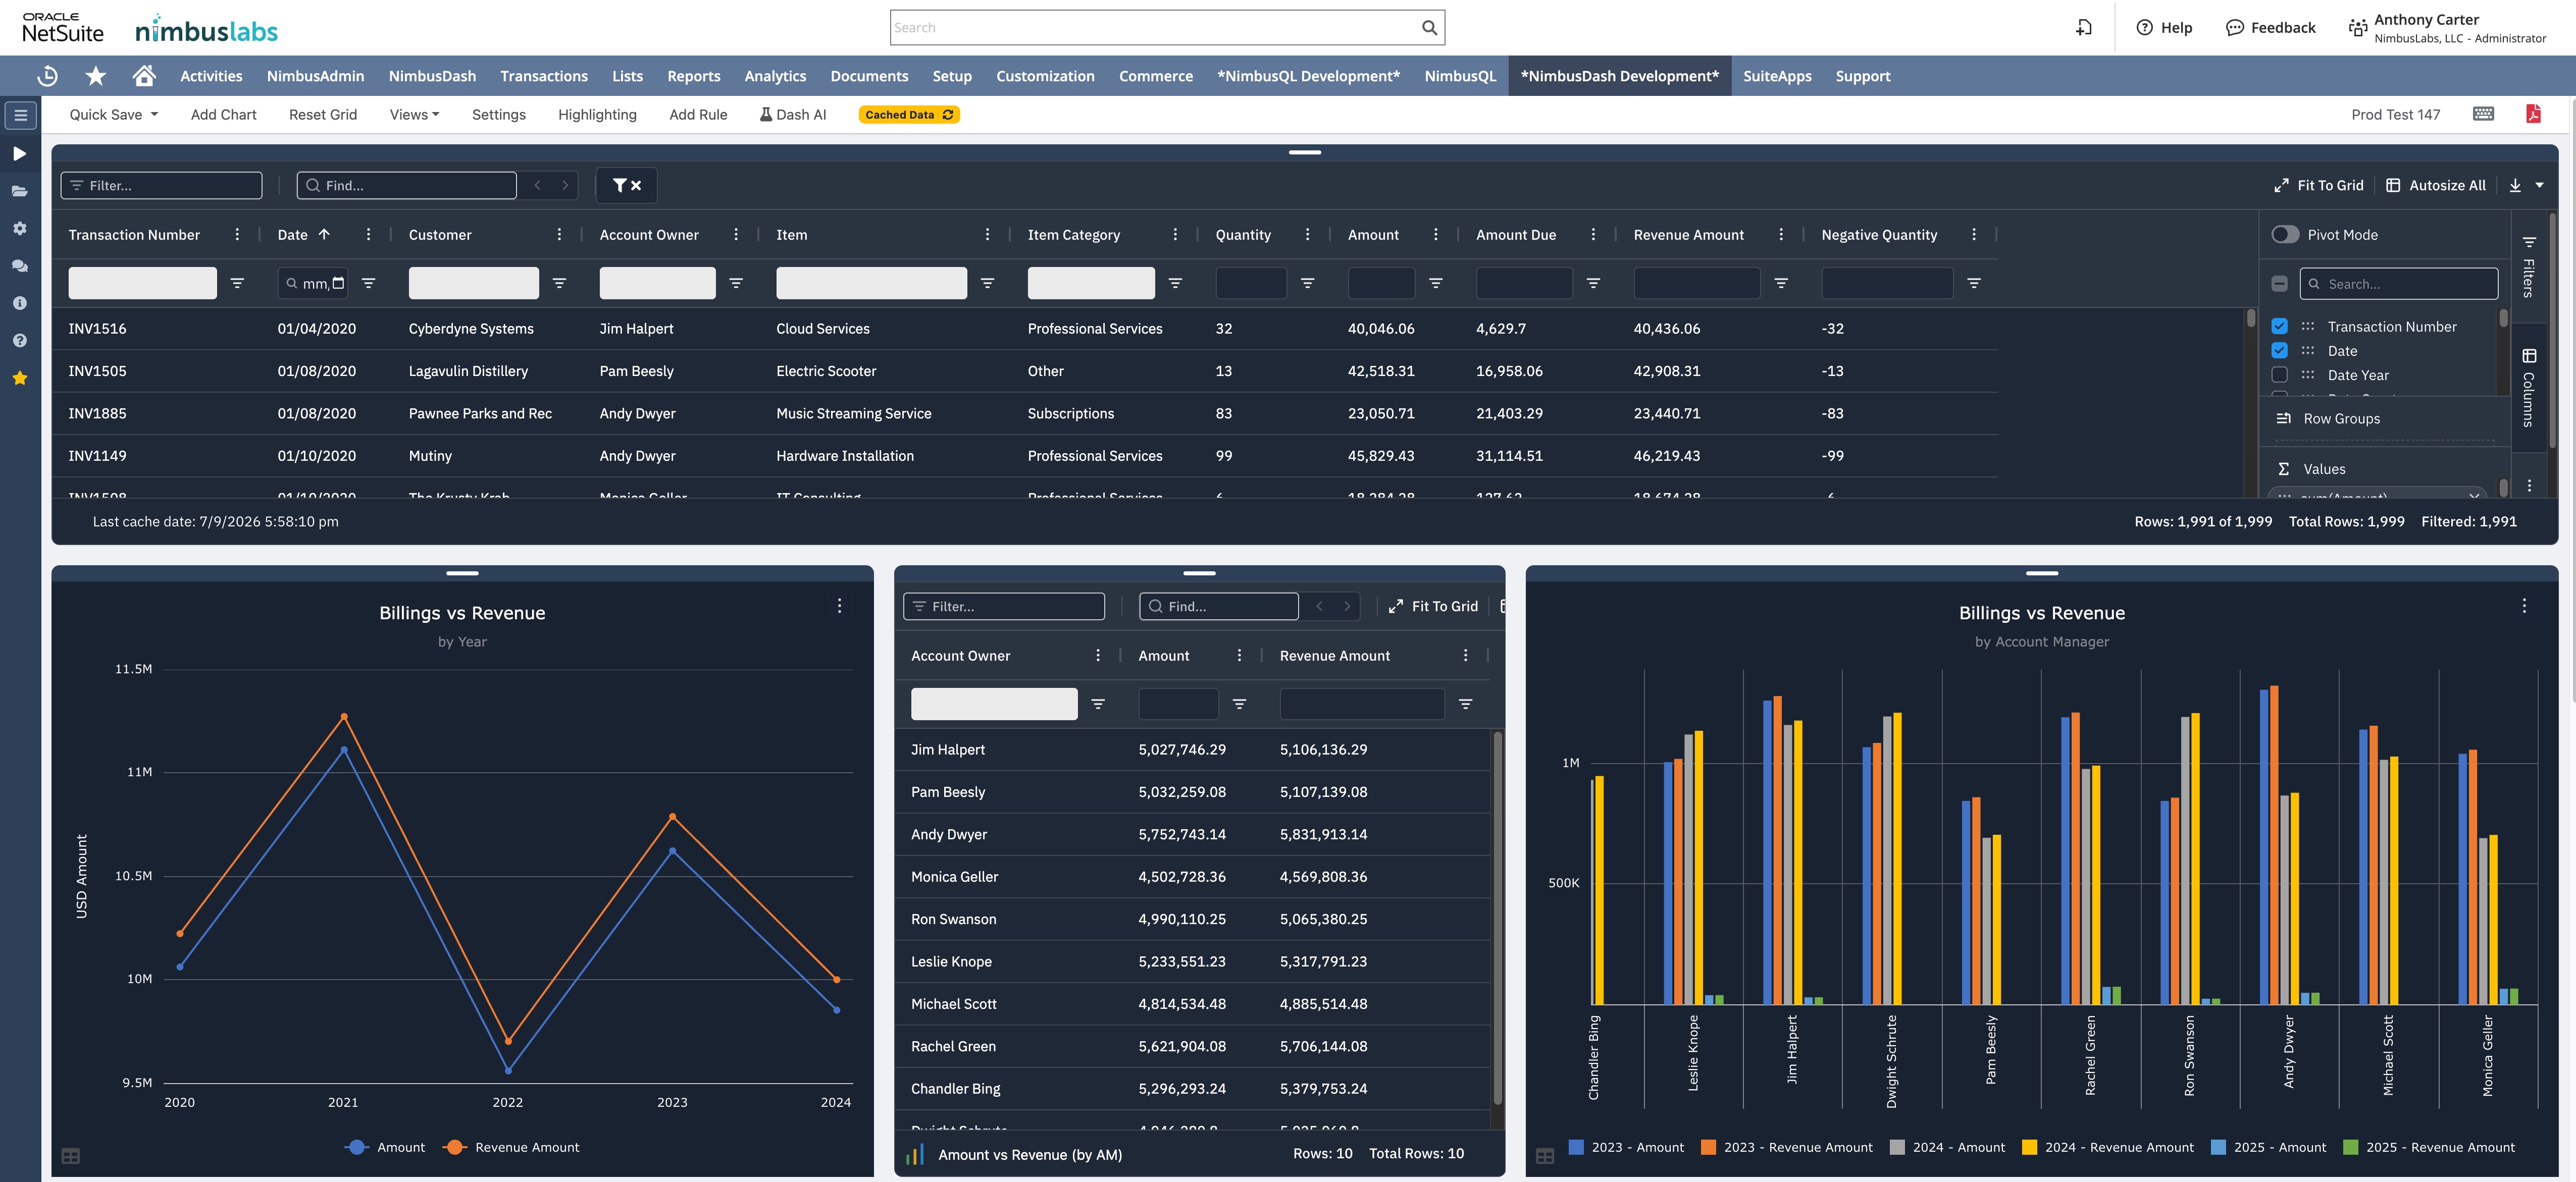Image resolution: width=2576 pixels, height=1182 pixels.
Task: Click the play icon in left sidebar
Action: [20, 153]
